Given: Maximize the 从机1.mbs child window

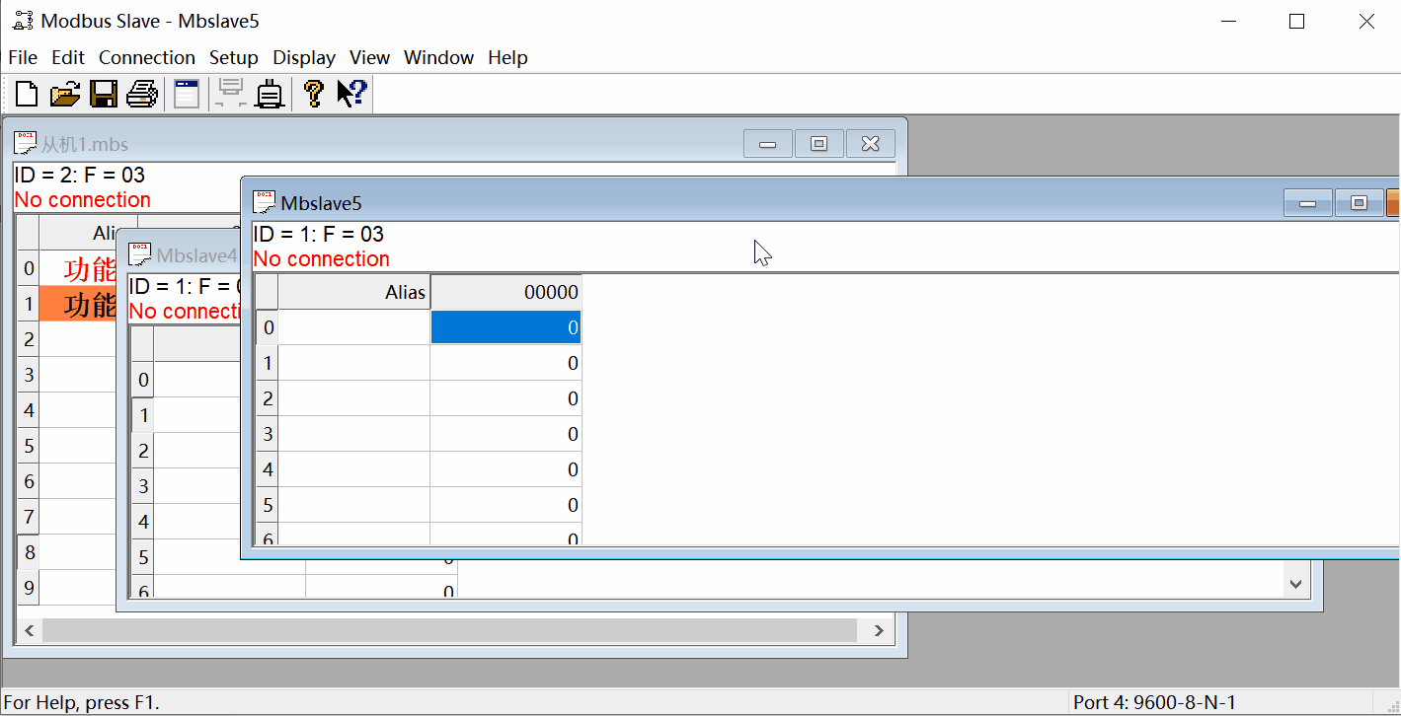Looking at the screenshot, I should pos(818,144).
